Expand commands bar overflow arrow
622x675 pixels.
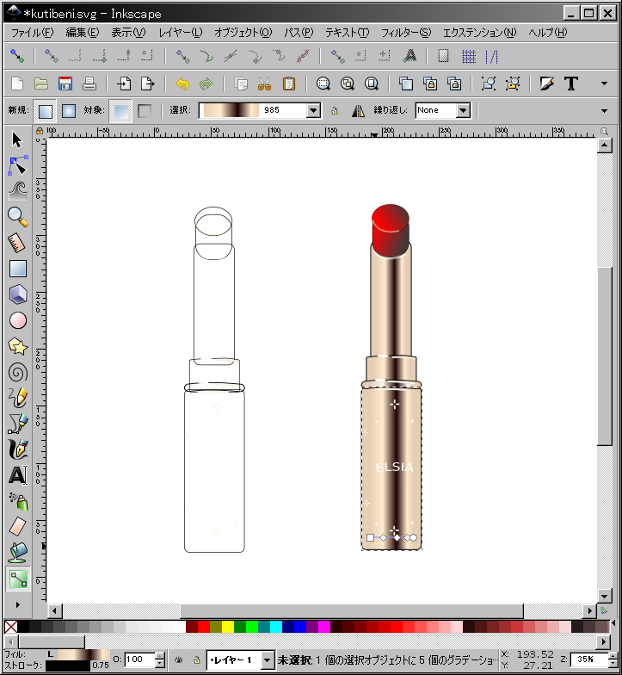[604, 84]
